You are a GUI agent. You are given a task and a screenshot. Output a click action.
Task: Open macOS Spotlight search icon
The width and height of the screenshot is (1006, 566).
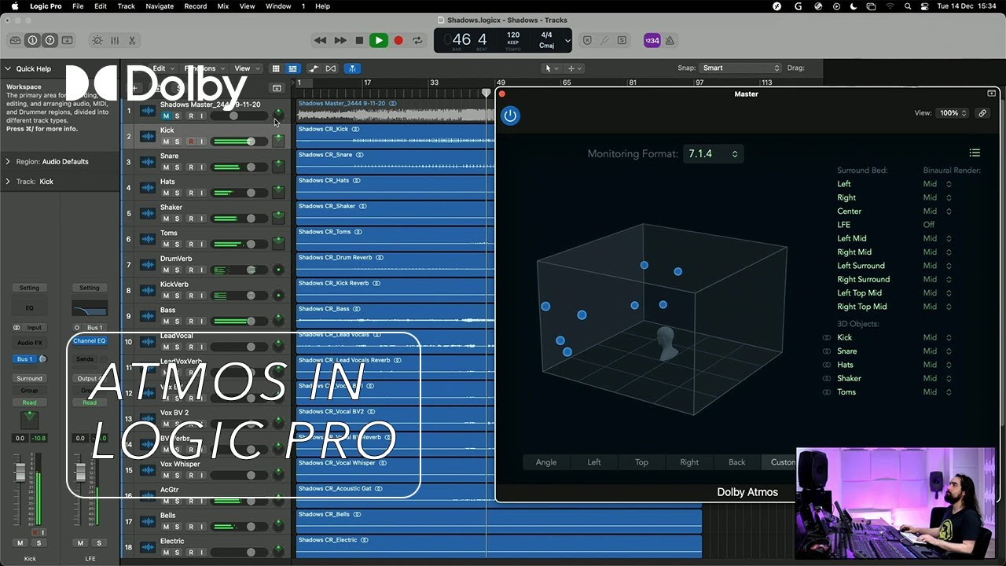(908, 6)
